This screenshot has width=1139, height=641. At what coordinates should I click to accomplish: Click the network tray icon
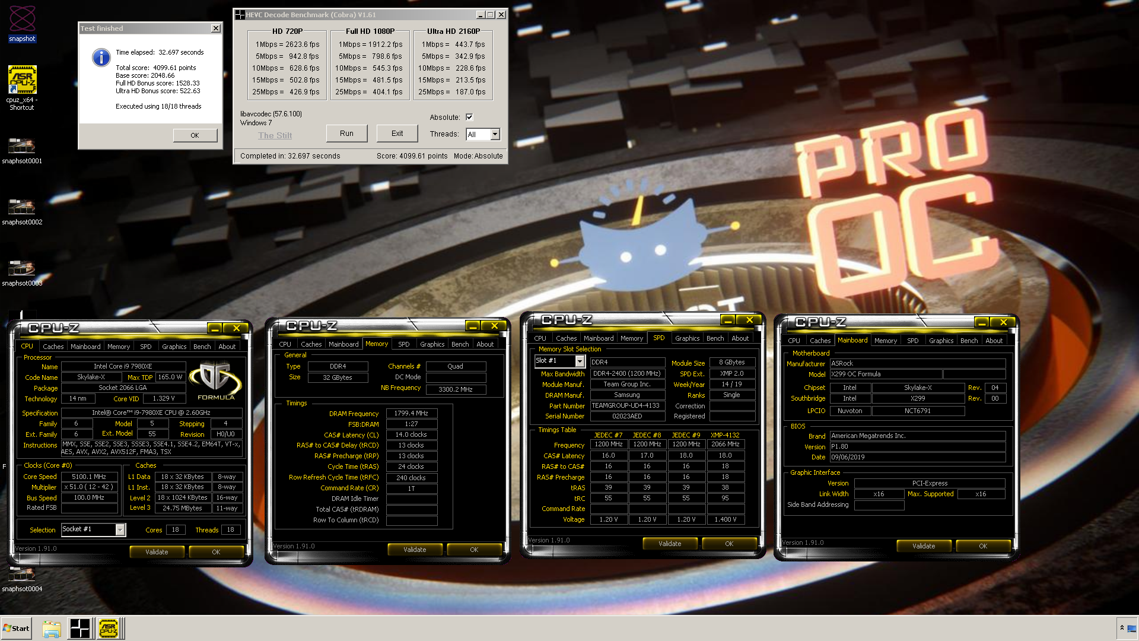tap(1131, 629)
